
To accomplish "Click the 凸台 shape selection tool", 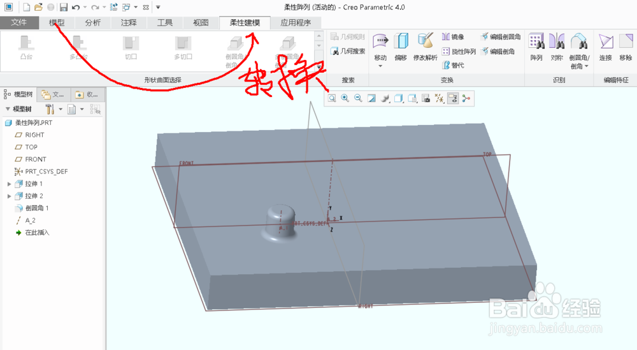I will [26, 48].
